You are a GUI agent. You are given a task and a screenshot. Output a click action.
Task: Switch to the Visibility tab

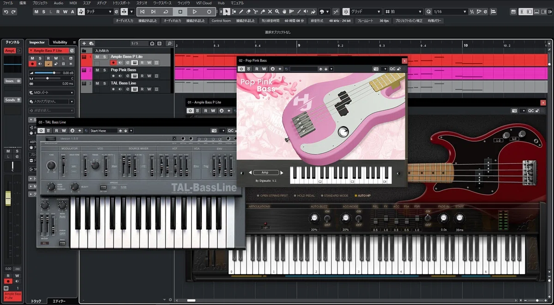pos(60,42)
